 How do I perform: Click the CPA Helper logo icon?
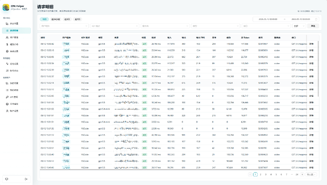point(6,8)
